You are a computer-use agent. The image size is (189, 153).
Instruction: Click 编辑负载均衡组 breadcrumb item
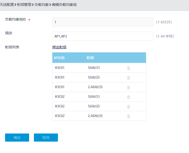pos(64,5)
